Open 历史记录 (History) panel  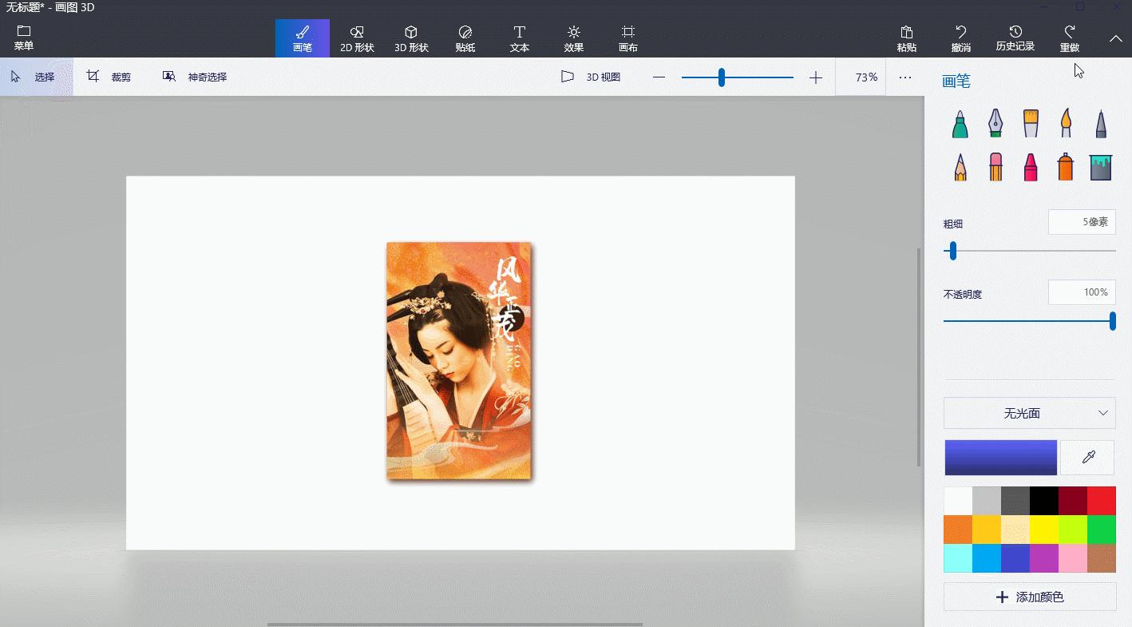click(x=1015, y=38)
